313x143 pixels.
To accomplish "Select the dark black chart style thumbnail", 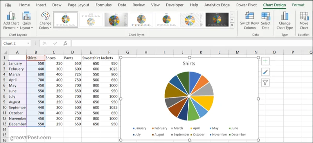I will click(217, 20).
